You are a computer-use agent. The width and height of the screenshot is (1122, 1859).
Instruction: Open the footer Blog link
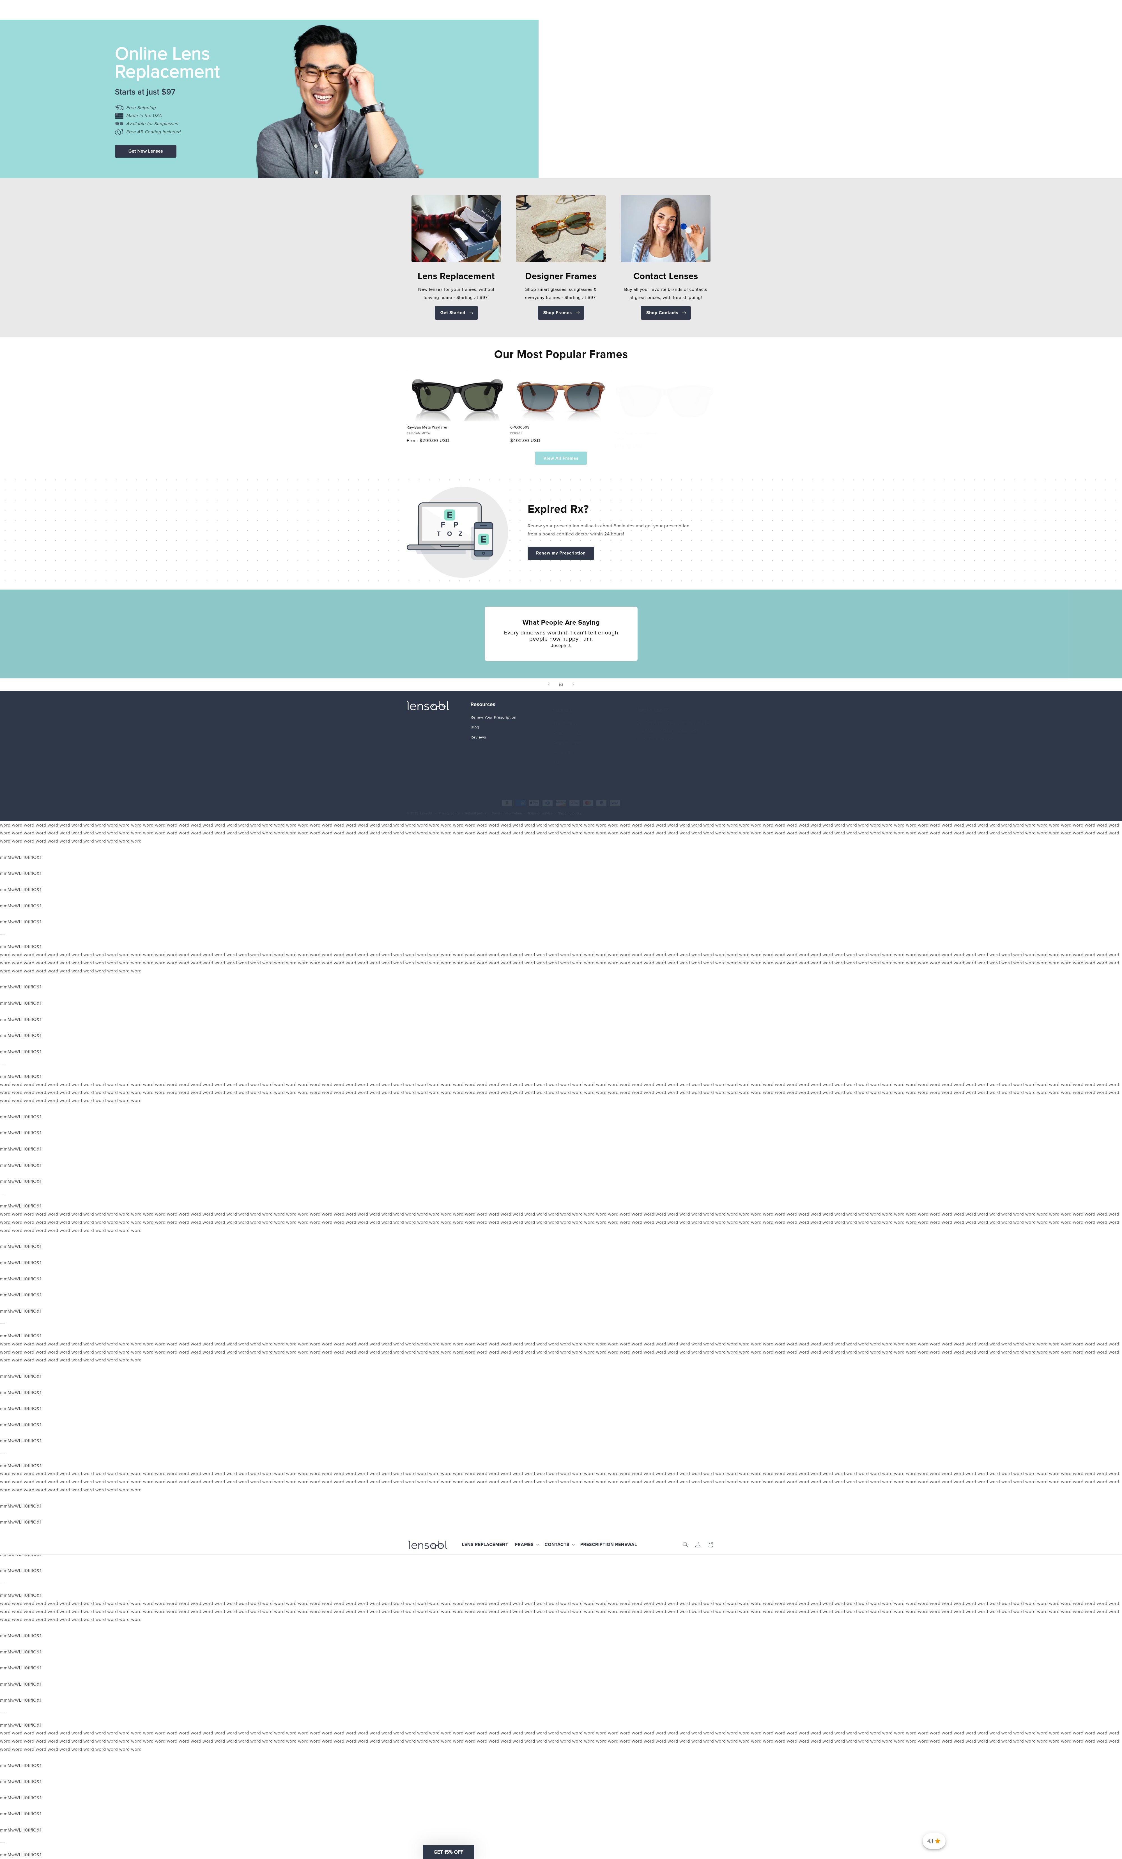475,727
